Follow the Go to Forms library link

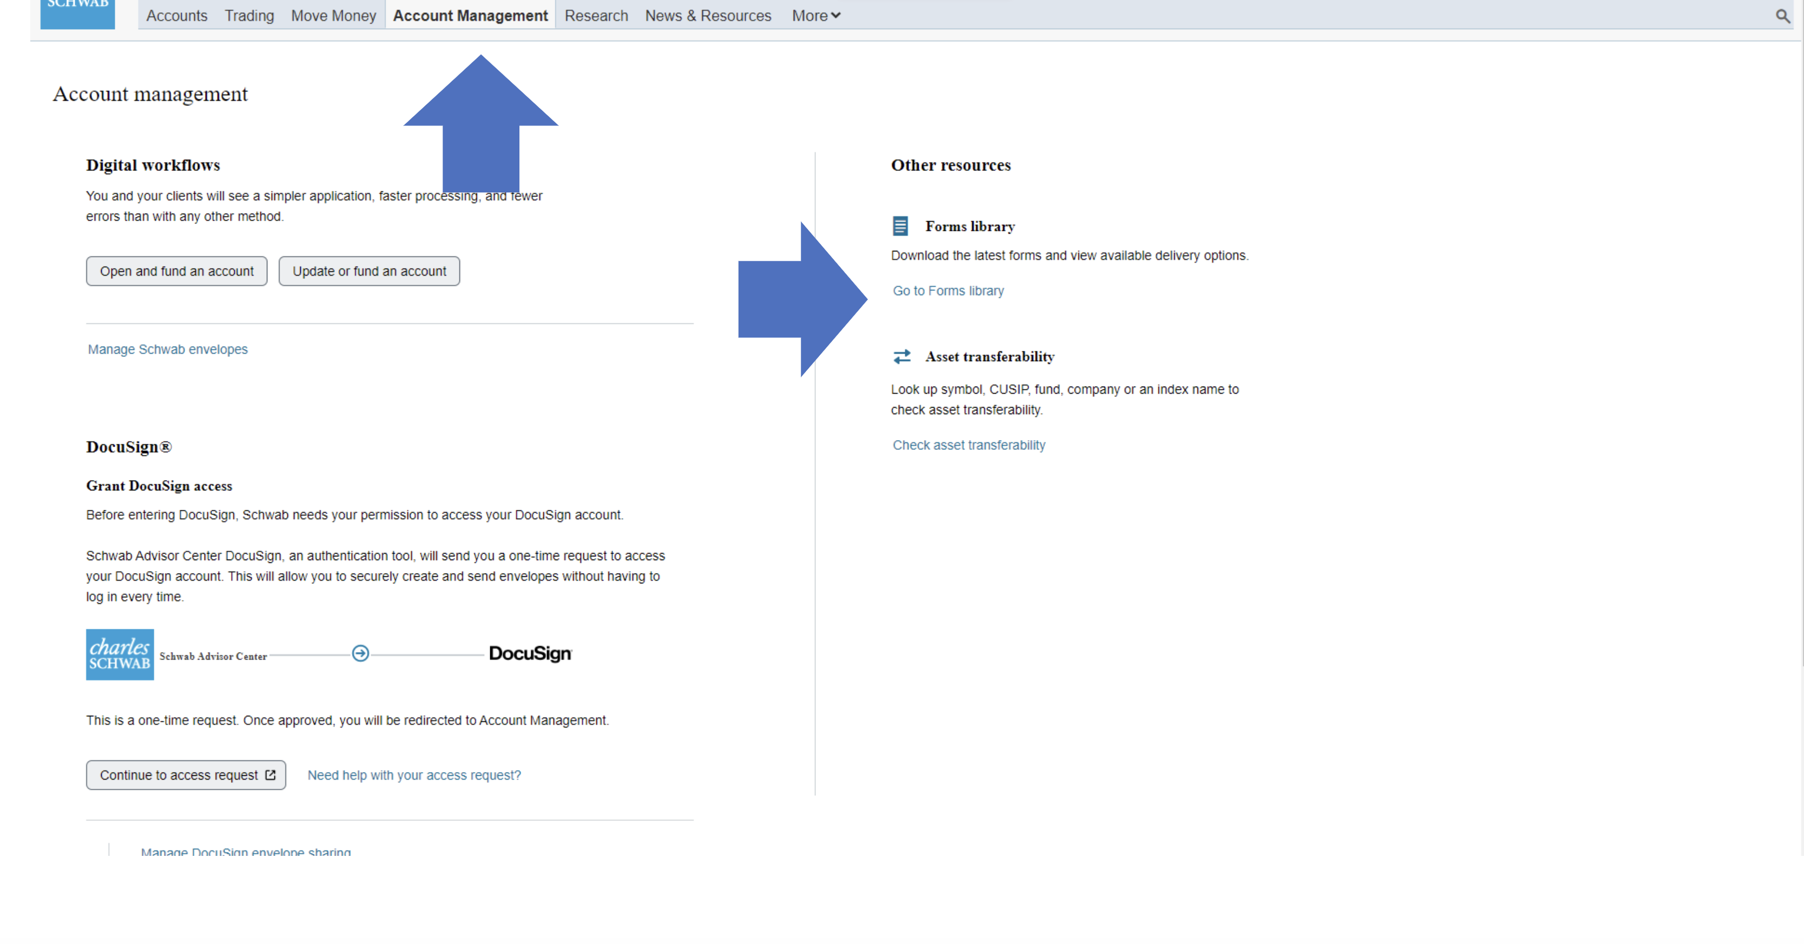(947, 290)
